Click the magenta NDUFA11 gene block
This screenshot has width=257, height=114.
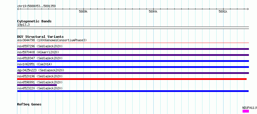pyautogui.click(x=246, y=111)
